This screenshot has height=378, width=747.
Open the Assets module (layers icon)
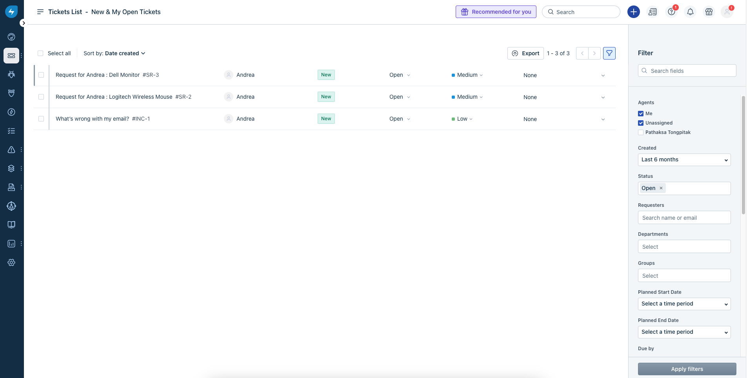[11, 168]
